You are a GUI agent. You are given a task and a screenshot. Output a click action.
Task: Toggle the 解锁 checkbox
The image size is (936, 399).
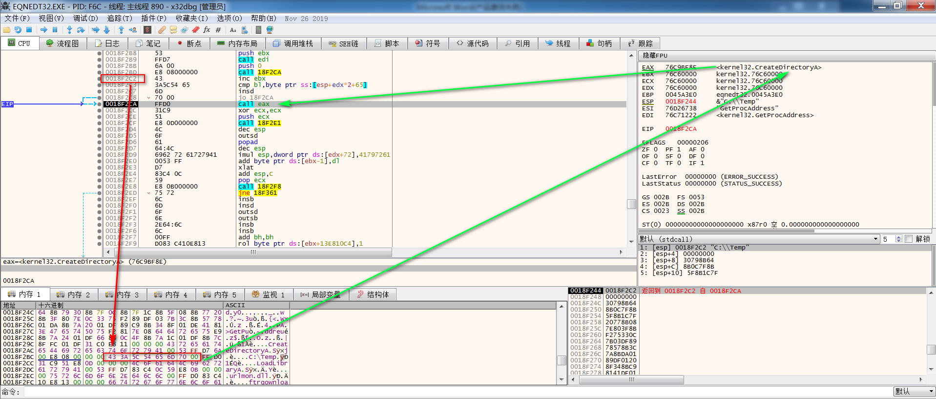tap(909, 239)
